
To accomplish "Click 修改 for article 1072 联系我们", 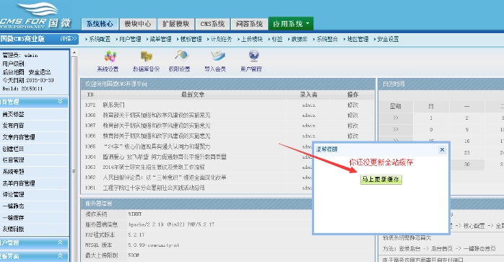I will (x=352, y=105).
